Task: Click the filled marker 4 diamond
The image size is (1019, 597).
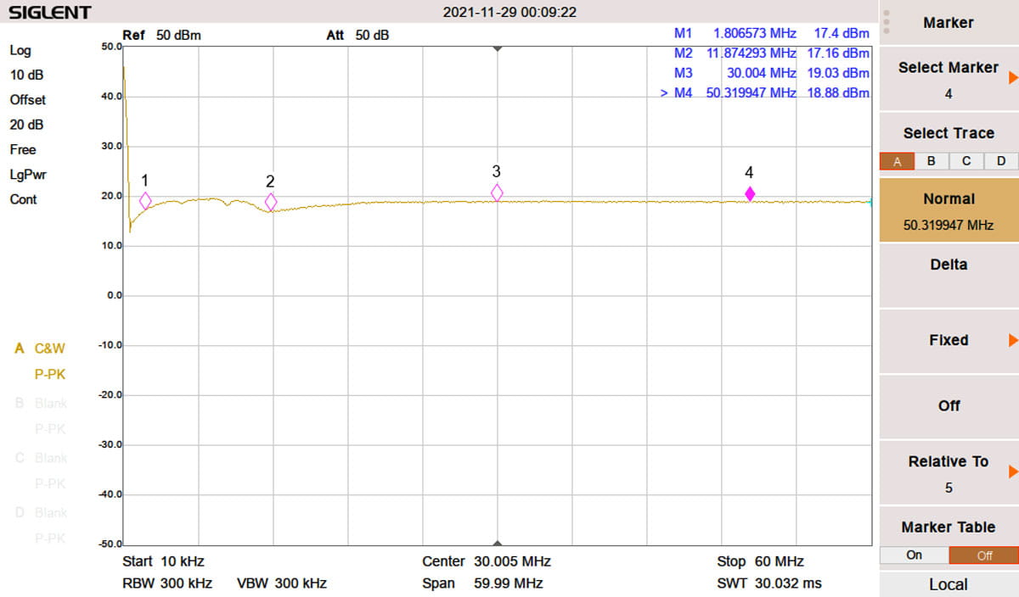Action: point(750,194)
